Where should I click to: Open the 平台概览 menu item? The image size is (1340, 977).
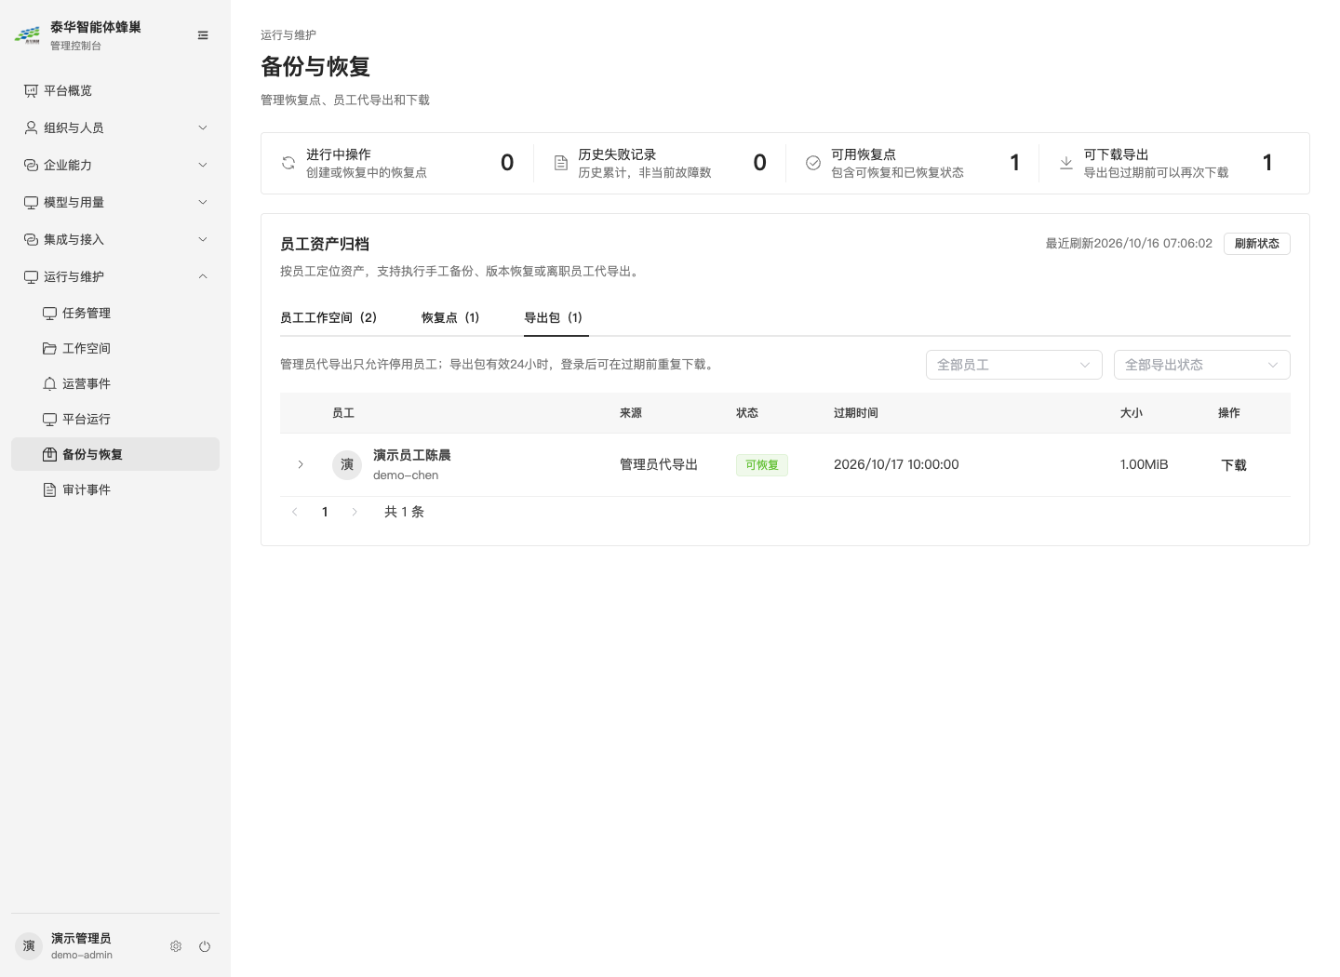click(x=115, y=90)
